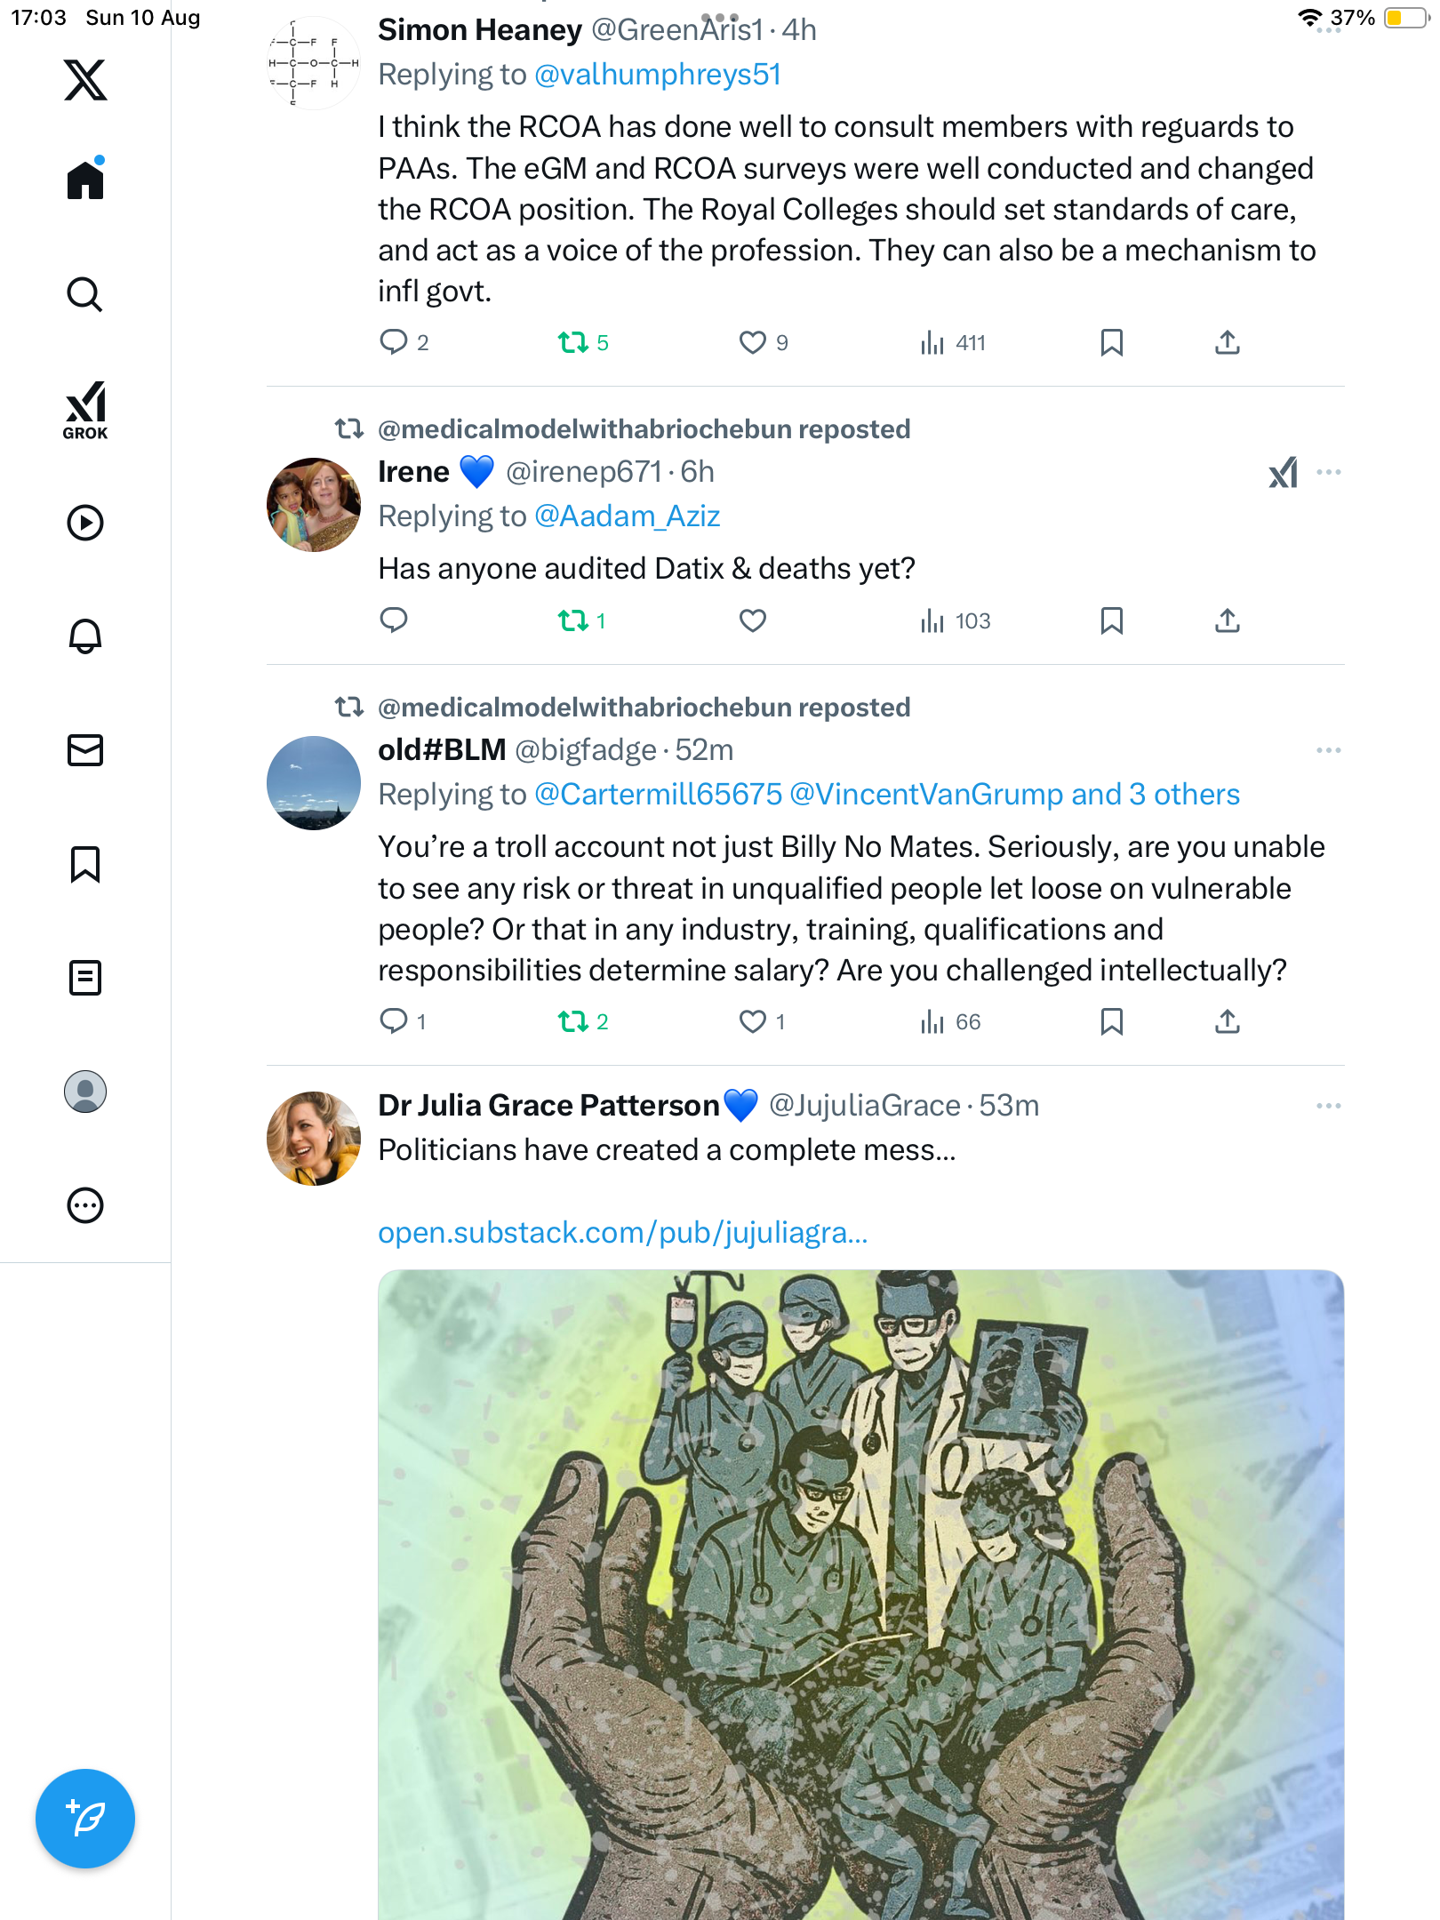Like Irene's post about Datix

click(752, 620)
